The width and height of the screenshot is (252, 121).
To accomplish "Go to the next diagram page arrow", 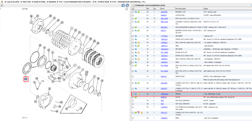I will pyautogui.click(x=127, y=5).
